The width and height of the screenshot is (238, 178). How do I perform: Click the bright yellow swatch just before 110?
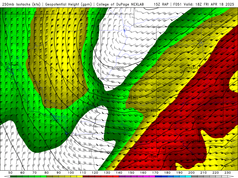click(80, 177)
